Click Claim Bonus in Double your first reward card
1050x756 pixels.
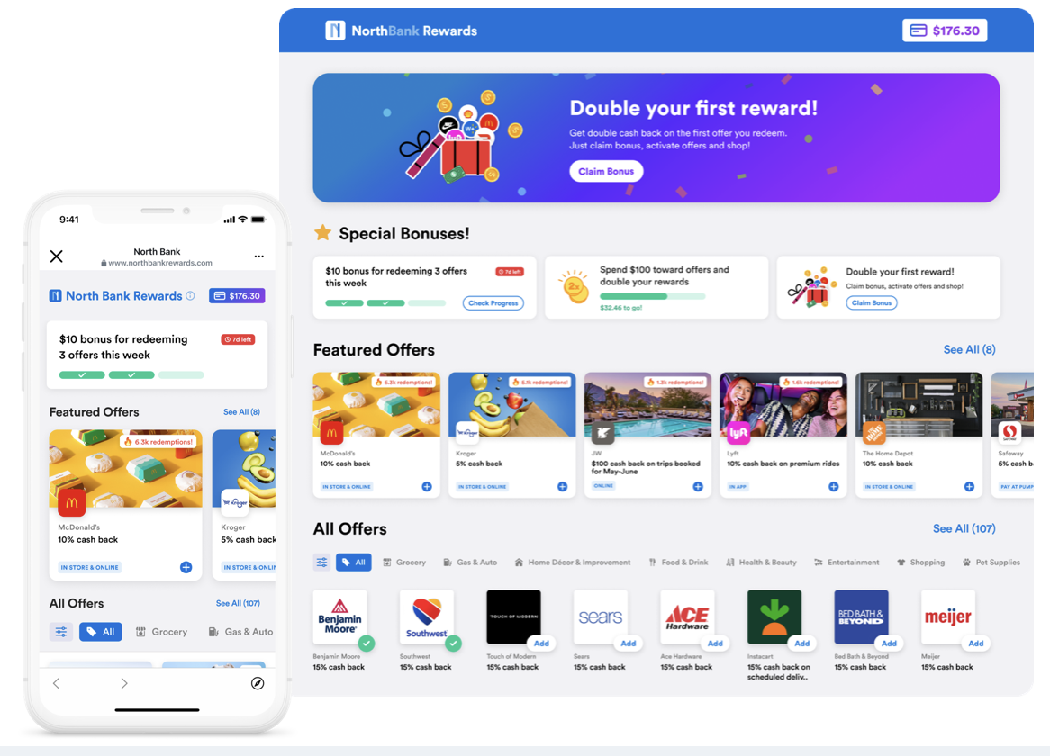pos(871,303)
